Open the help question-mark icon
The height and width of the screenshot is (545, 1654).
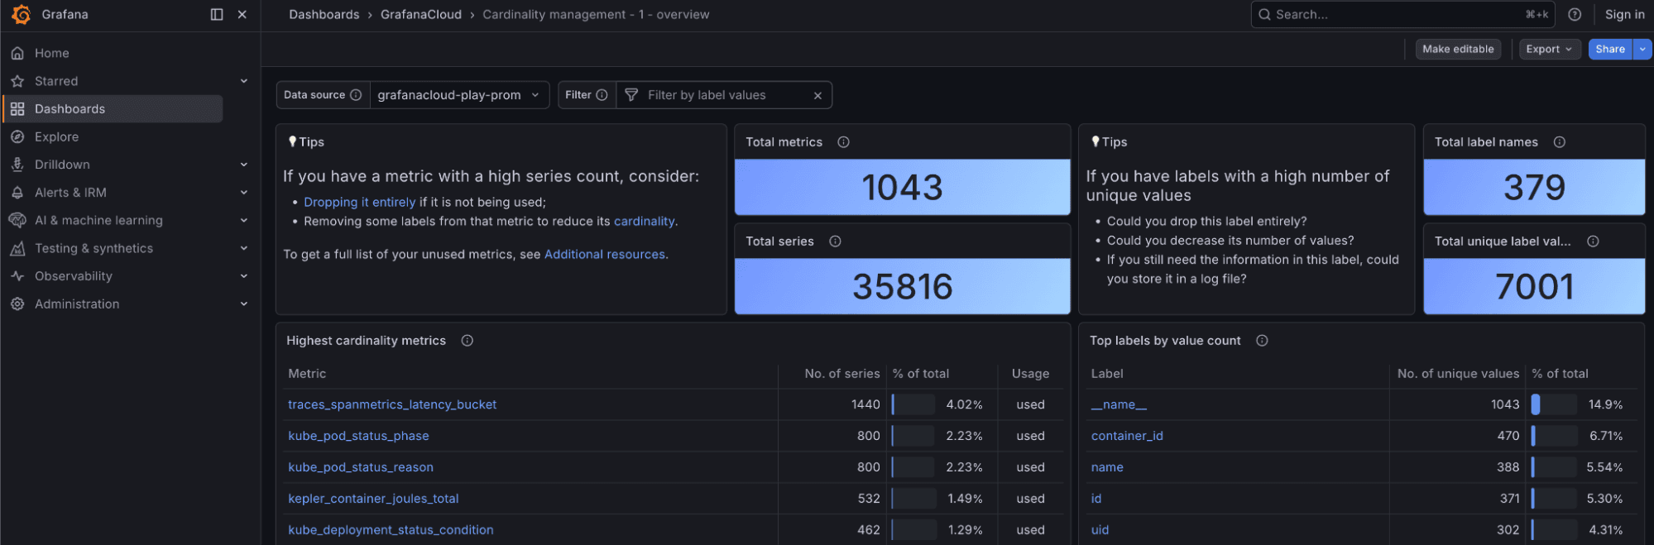(1575, 14)
